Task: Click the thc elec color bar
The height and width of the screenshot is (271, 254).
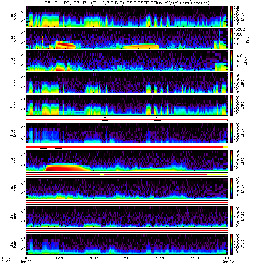Action: (x=231, y=61)
